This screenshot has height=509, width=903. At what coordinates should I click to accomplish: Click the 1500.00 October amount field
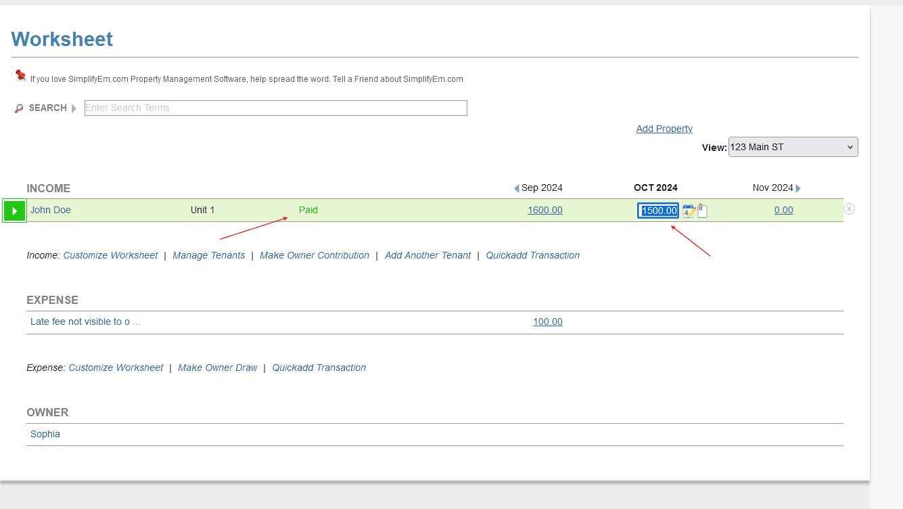(x=658, y=211)
